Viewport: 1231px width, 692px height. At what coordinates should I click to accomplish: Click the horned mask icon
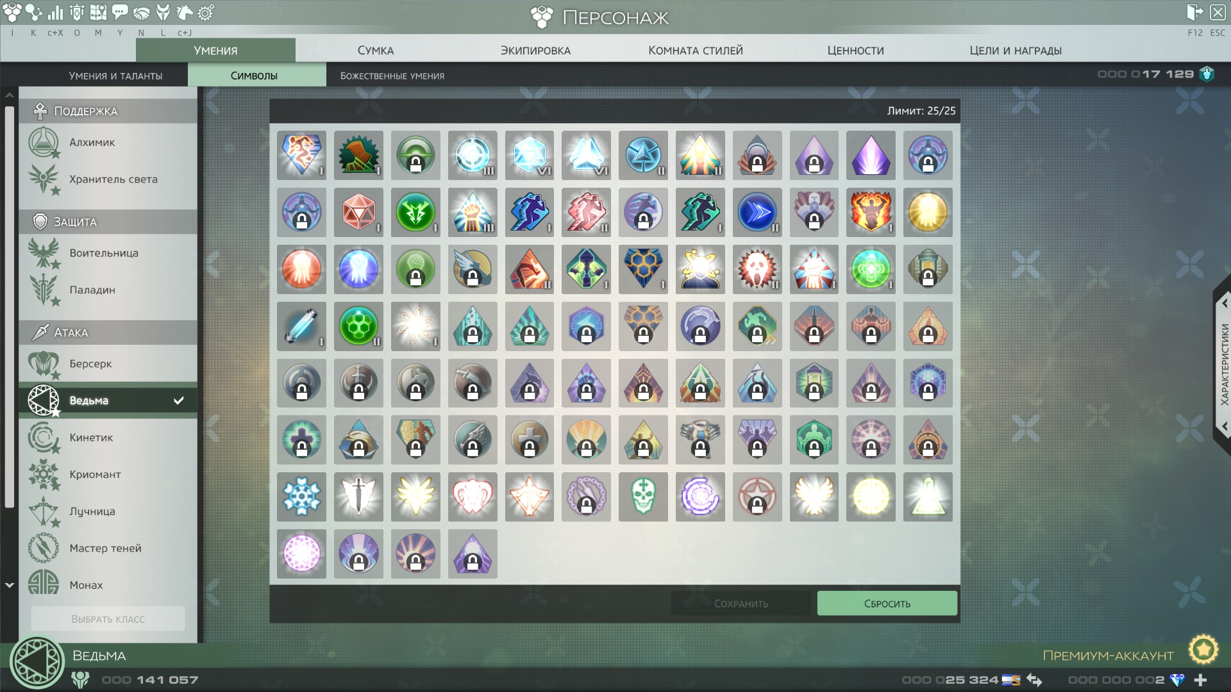pyautogui.click(x=163, y=12)
